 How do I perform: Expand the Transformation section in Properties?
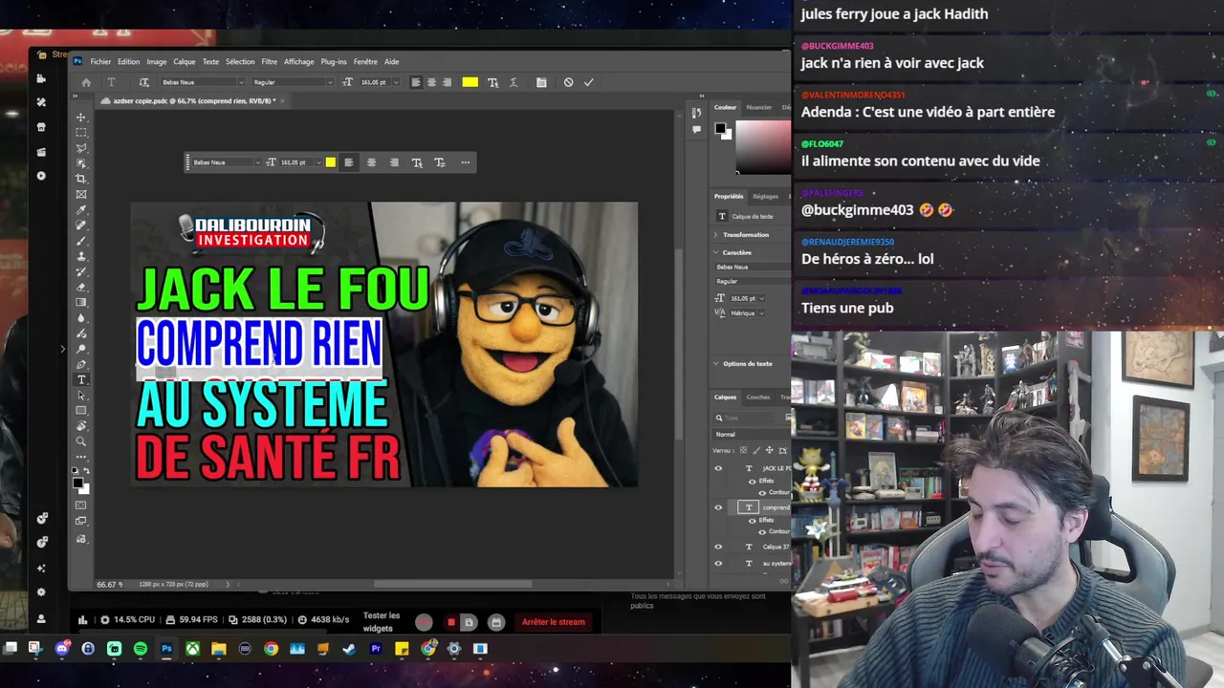[x=716, y=234]
